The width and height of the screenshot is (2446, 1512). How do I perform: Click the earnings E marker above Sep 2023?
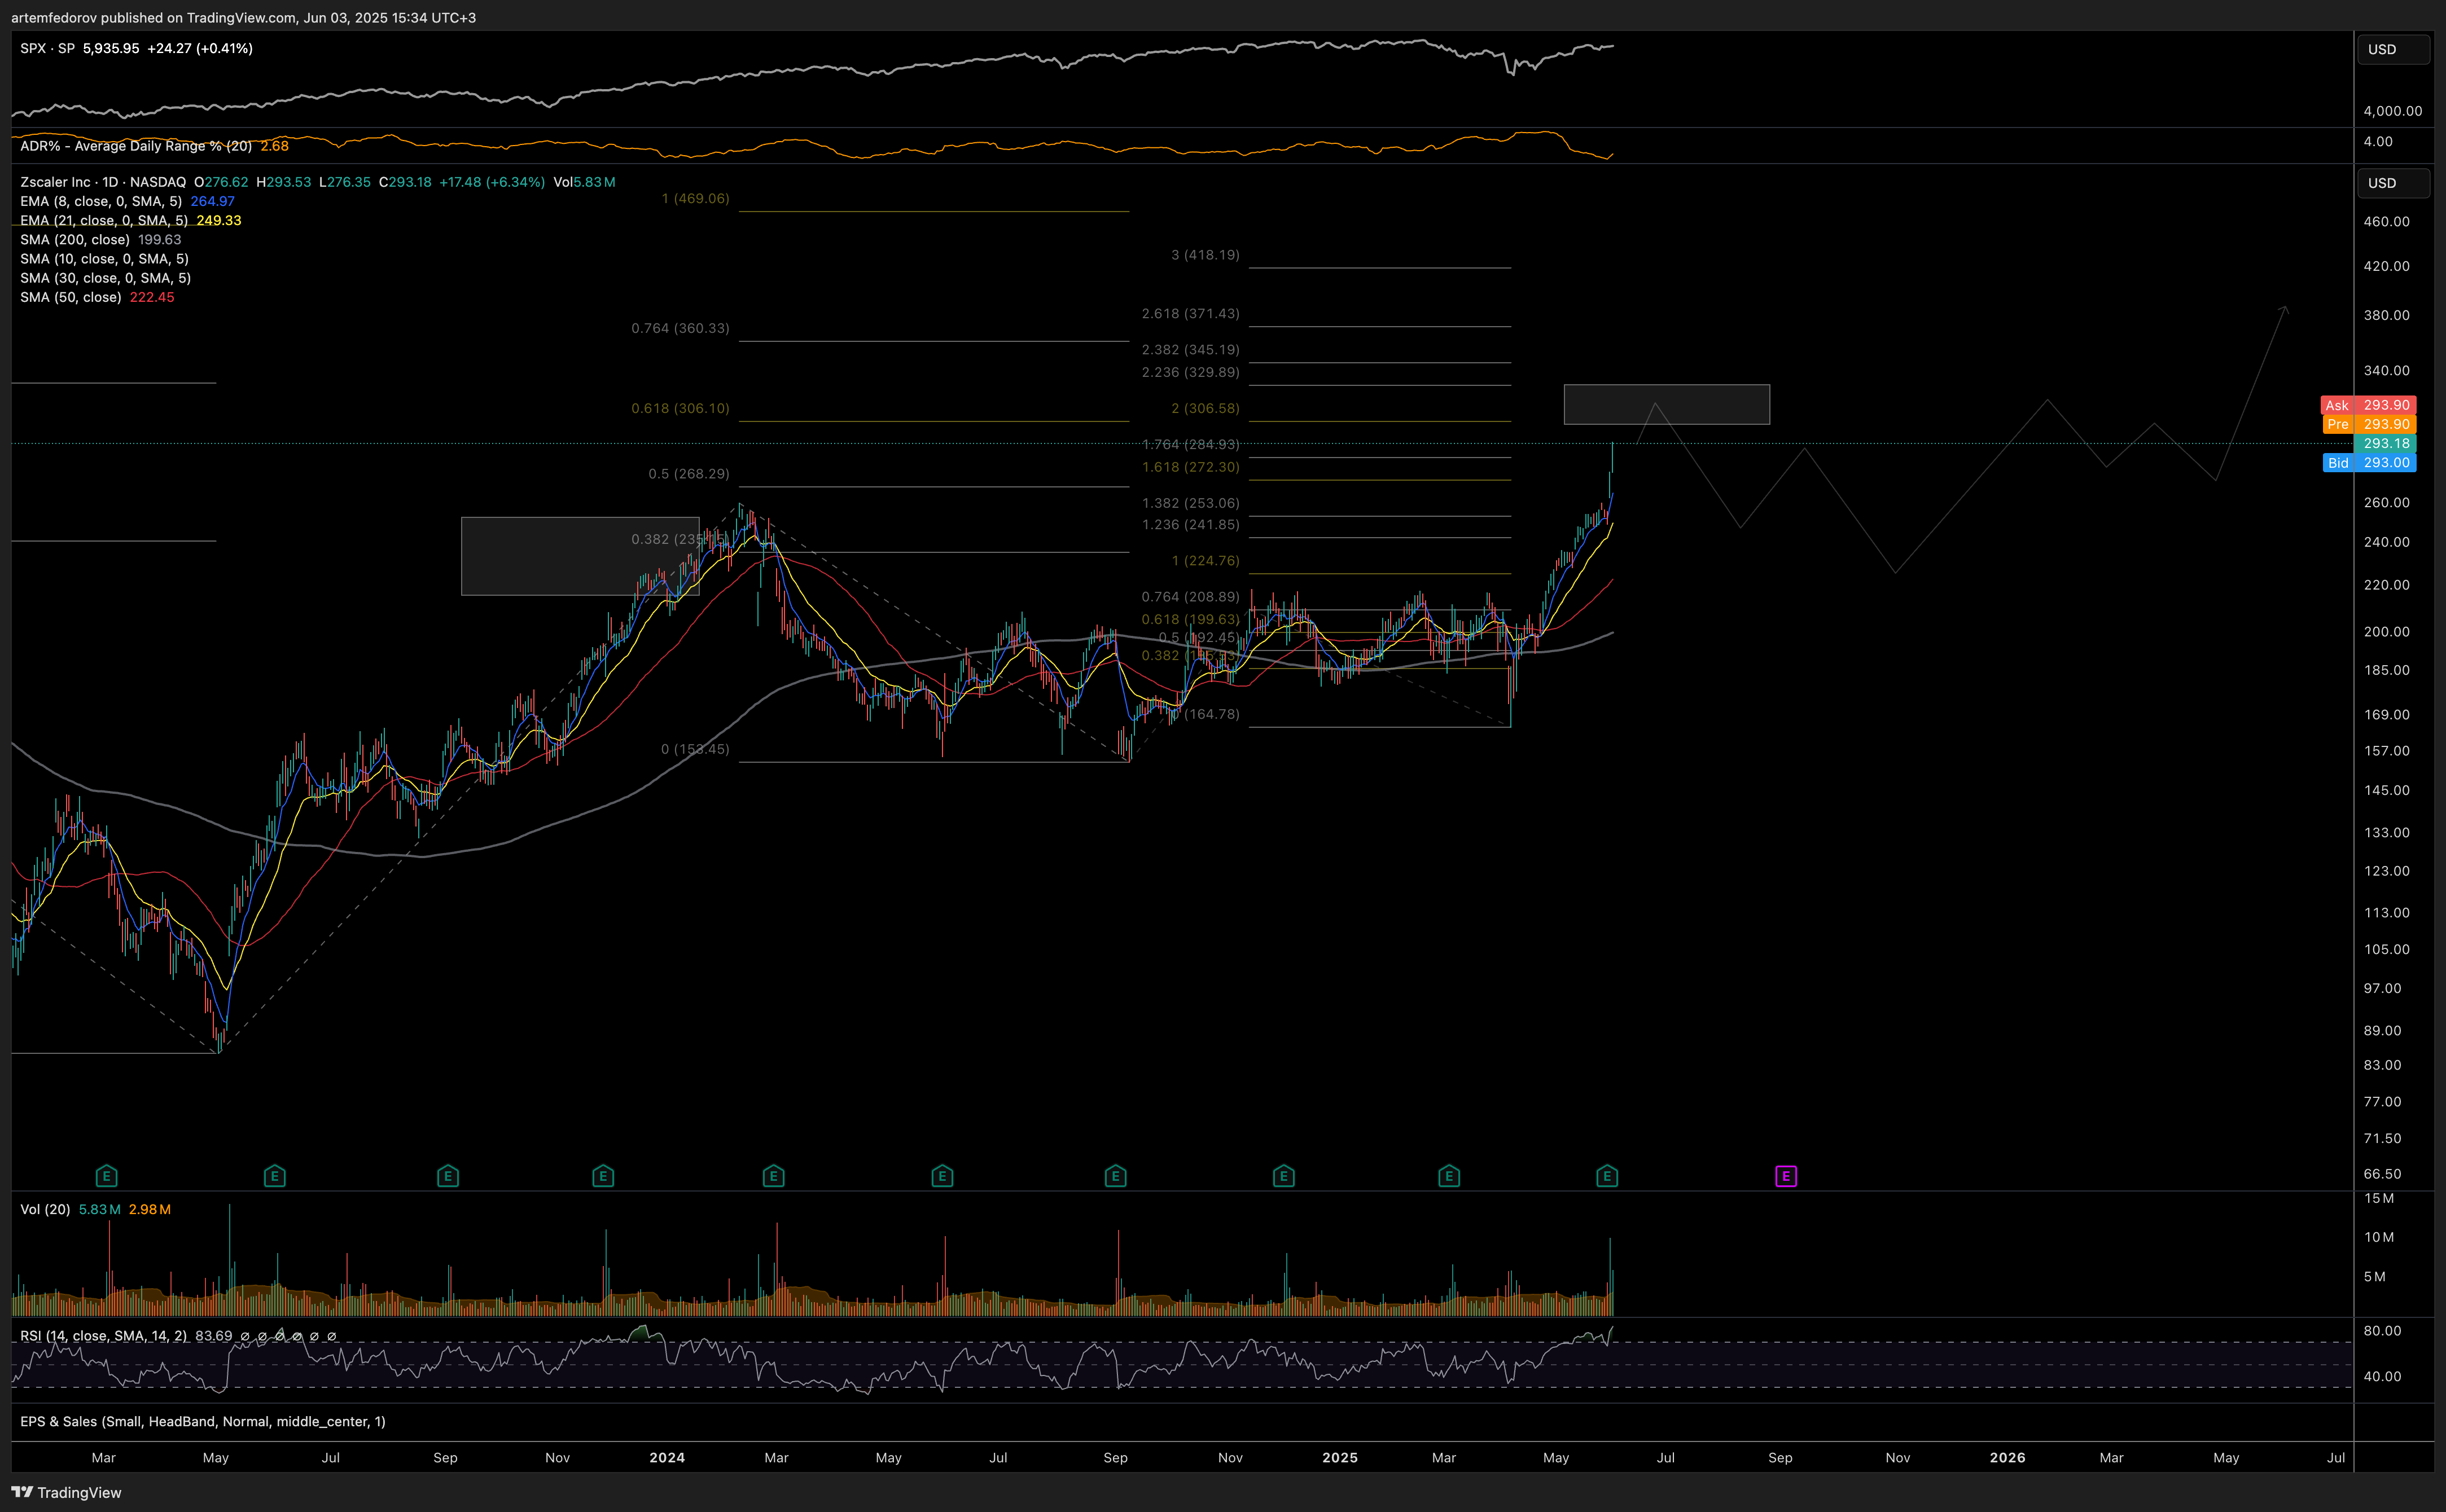coord(448,1176)
